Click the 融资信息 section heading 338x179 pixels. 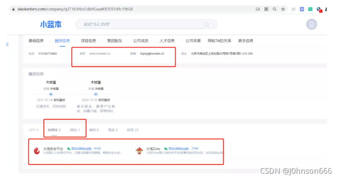[36, 74]
